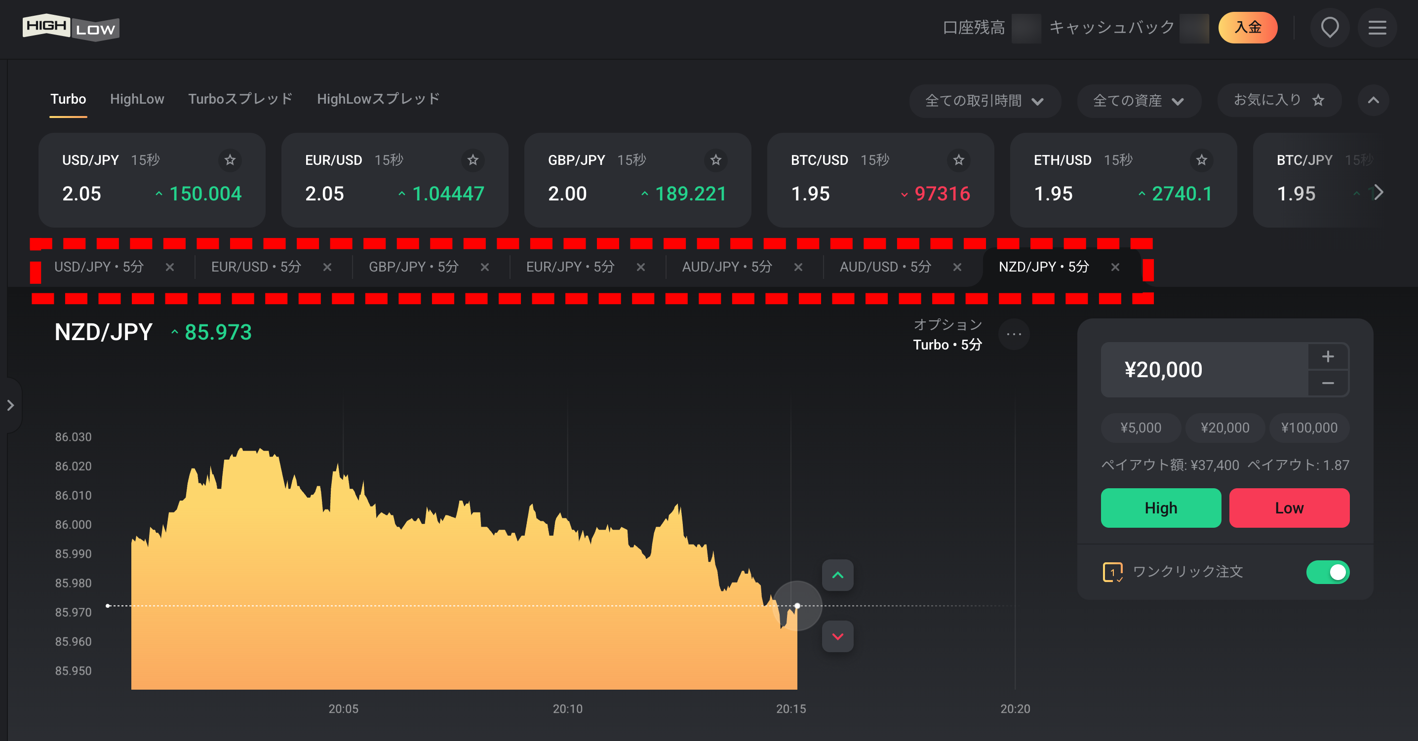Click the キャッシュバック label

[x=1112, y=28]
